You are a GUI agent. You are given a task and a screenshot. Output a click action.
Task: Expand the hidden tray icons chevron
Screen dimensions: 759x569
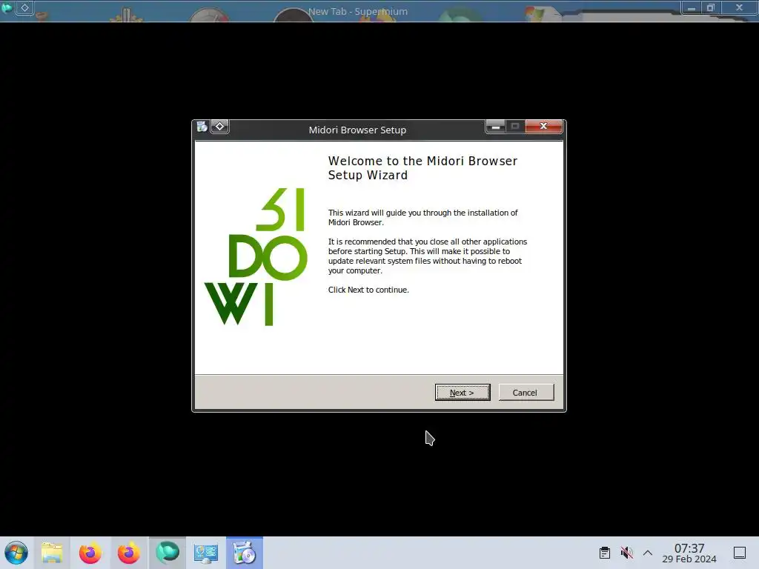pyautogui.click(x=648, y=553)
